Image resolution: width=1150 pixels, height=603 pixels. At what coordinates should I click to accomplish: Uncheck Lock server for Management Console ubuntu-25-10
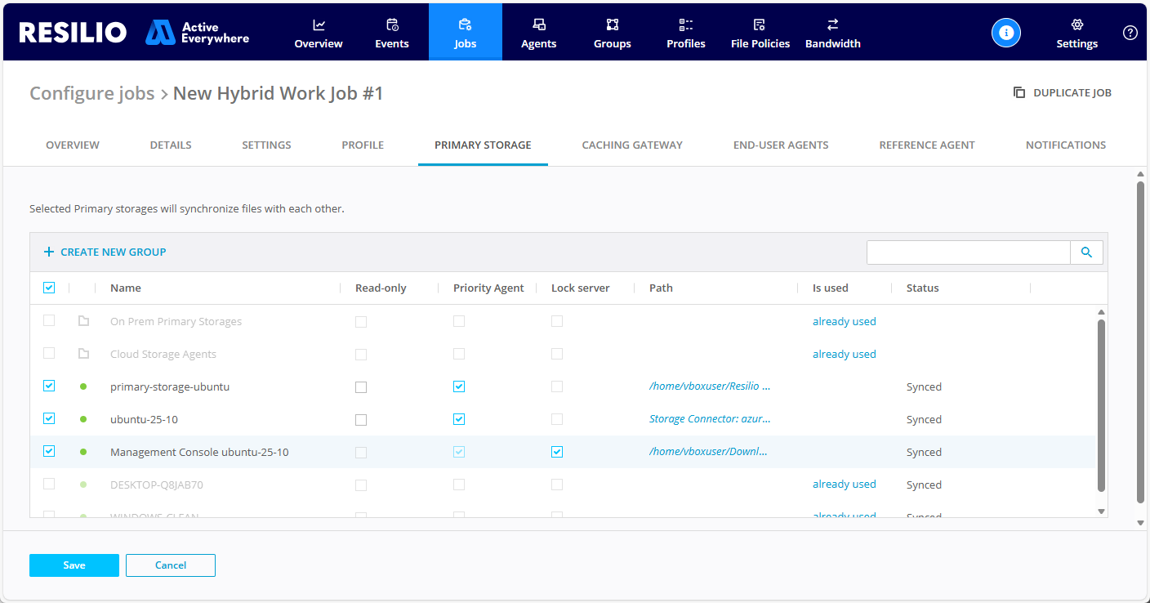[x=557, y=453]
